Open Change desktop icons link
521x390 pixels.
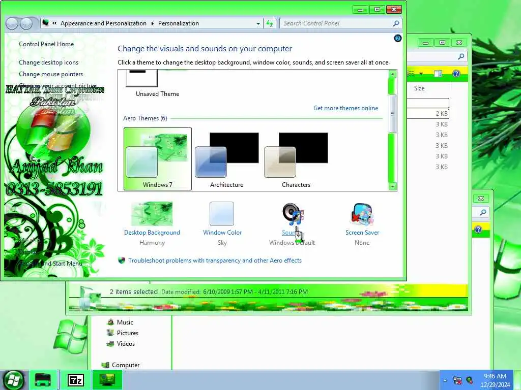(48, 62)
